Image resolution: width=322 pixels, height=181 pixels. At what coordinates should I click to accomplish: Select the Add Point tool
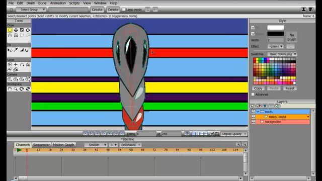pos(10,35)
